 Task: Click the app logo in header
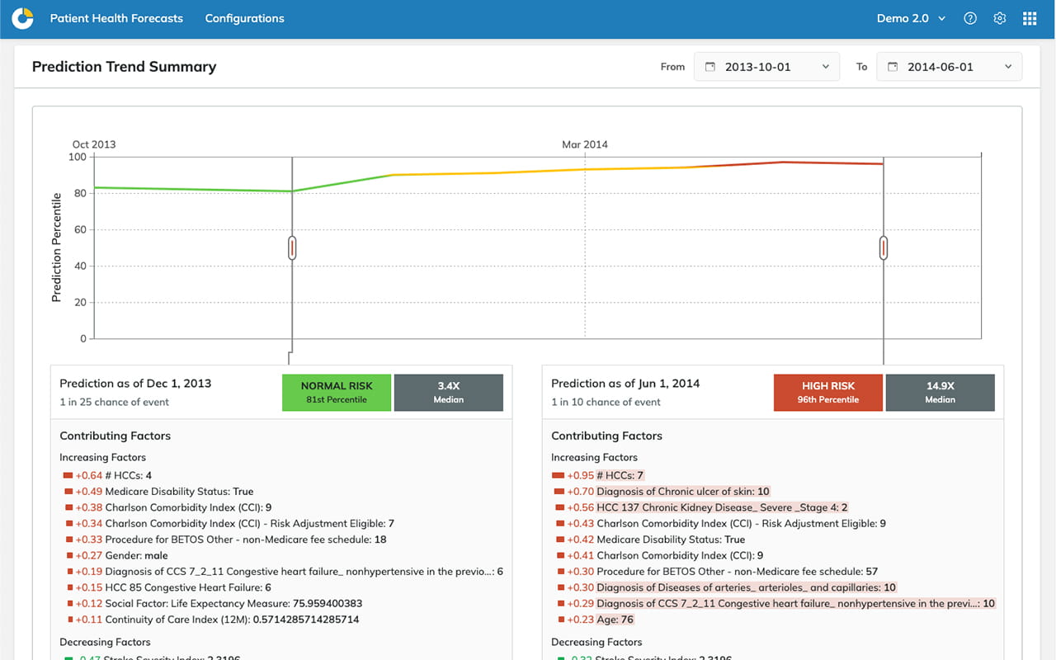[22, 18]
